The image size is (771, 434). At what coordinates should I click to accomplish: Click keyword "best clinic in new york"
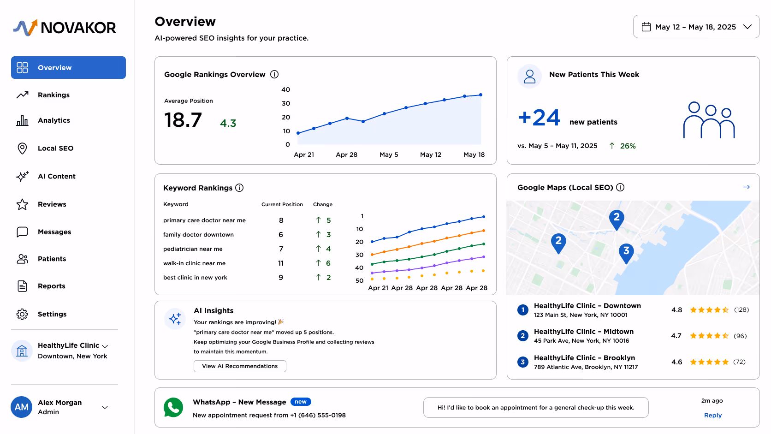(195, 278)
